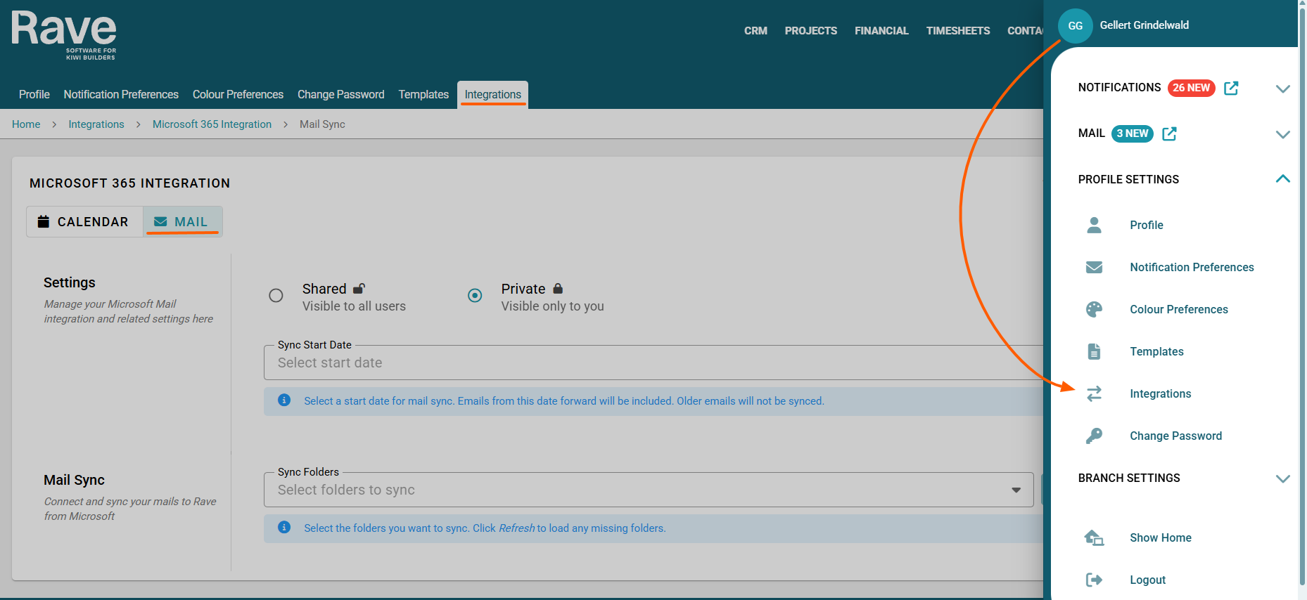This screenshot has width=1307, height=600.
Task: Expand the Branch Settings section
Action: click(x=1282, y=478)
